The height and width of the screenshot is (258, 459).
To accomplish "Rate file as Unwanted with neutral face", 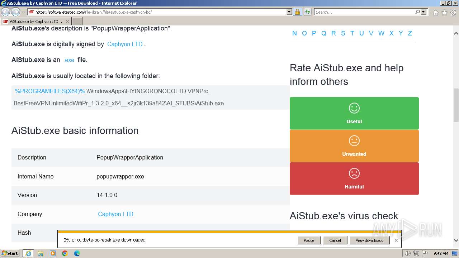I will tap(354, 146).
